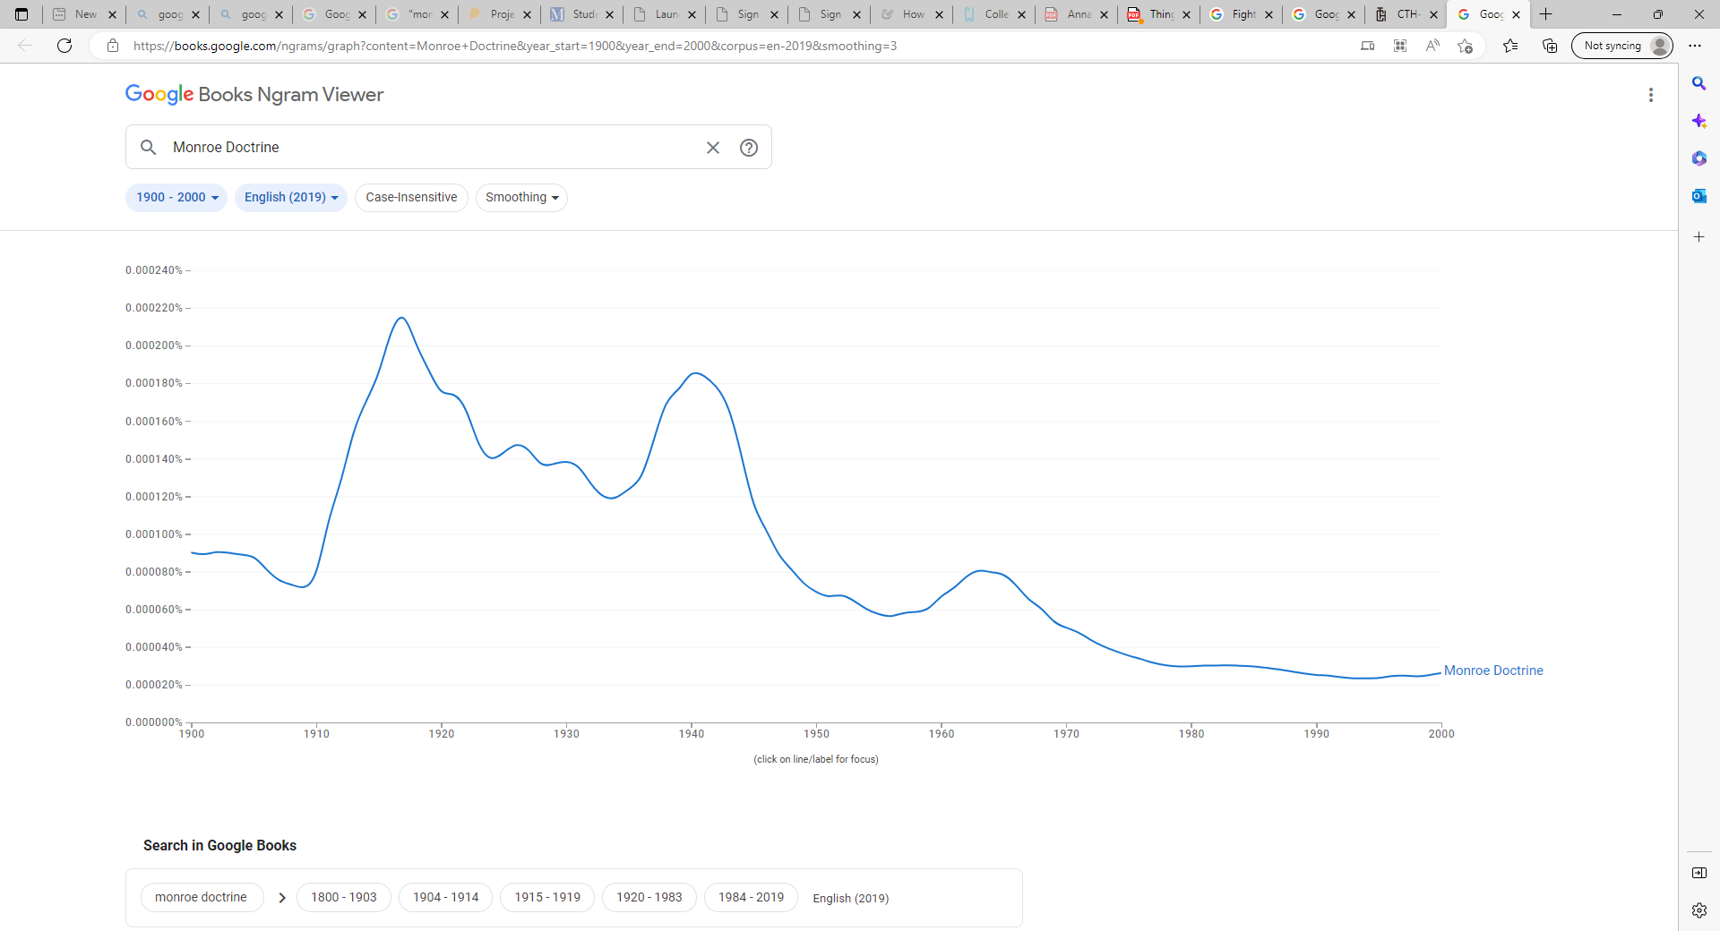
Task: Open the 1984 - 2019 book results
Action: (x=751, y=897)
